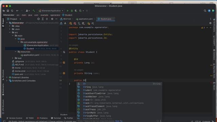Image resolution: width=217 pixels, height=122 pixels.
Task: Collapse the src folder
Action: pyautogui.click(x=10, y=33)
